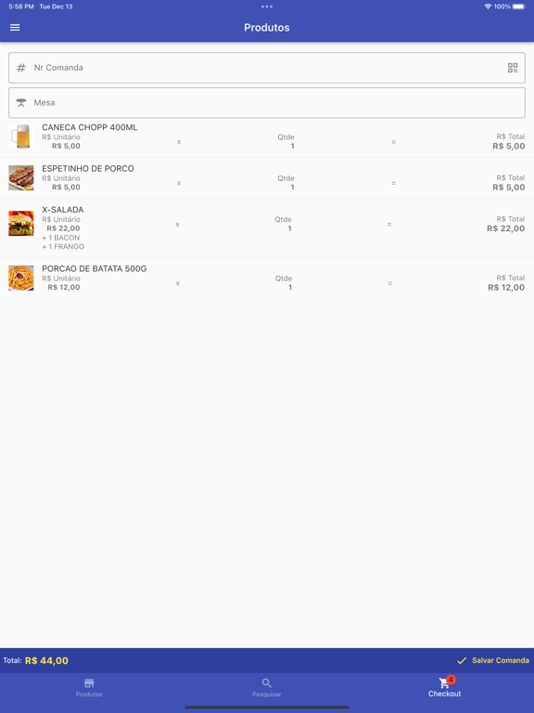Image resolution: width=534 pixels, height=713 pixels.
Task: Tap the table icon beside Mesa
Action: click(21, 103)
